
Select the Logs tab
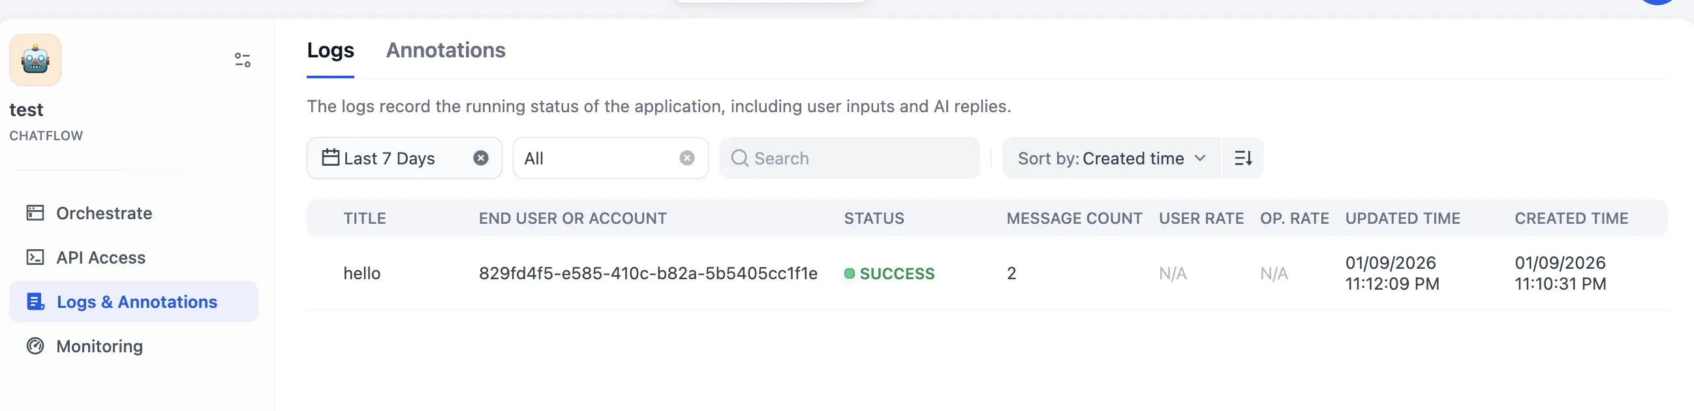tap(330, 51)
